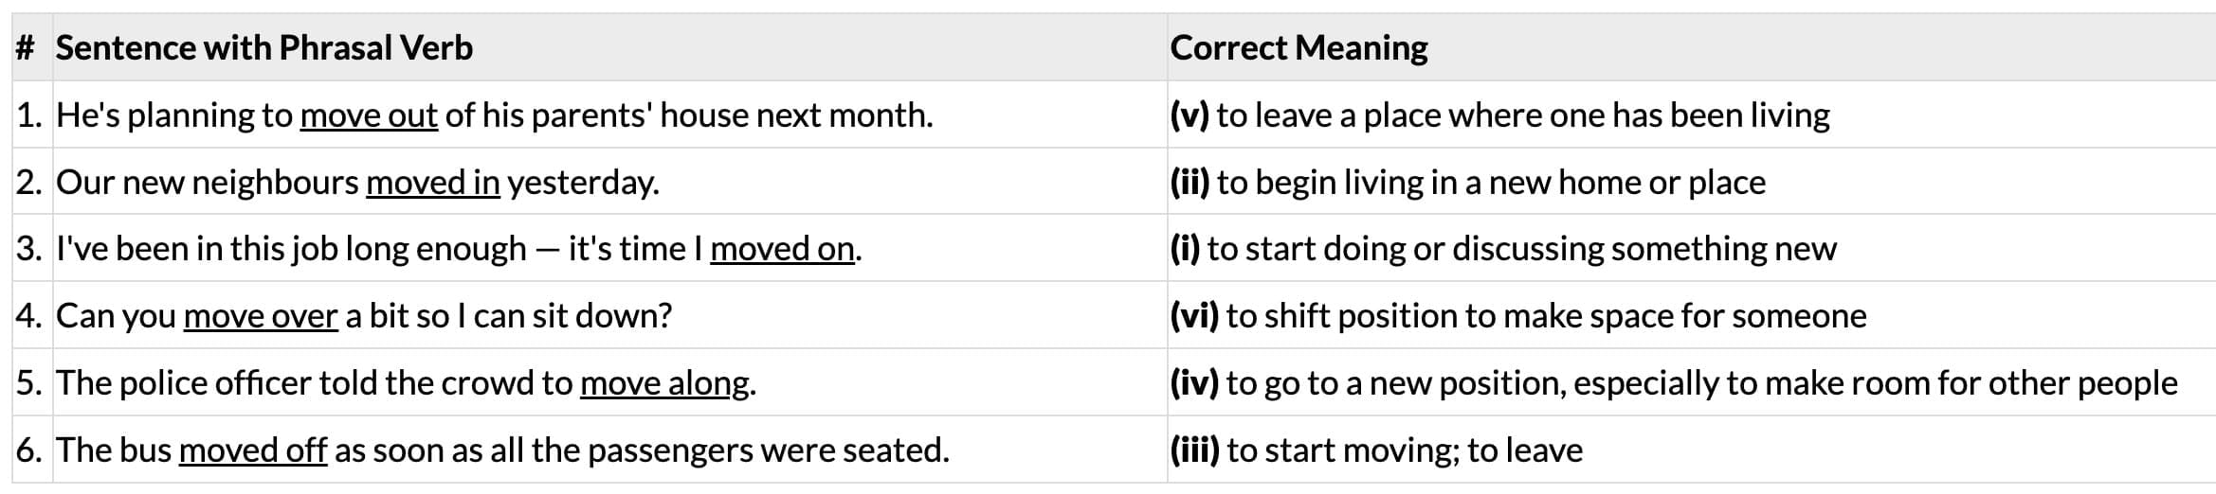Select the meaning cell labeled (ii)

(x=1467, y=183)
